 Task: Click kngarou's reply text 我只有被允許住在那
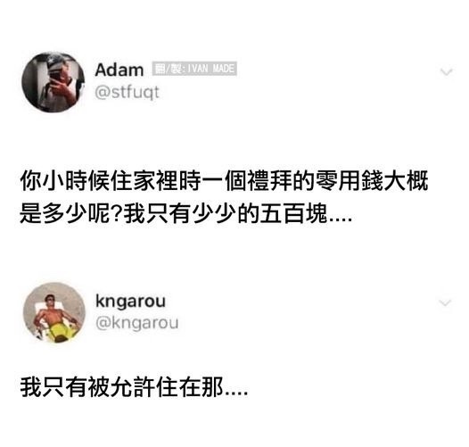click(x=122, y=387)
